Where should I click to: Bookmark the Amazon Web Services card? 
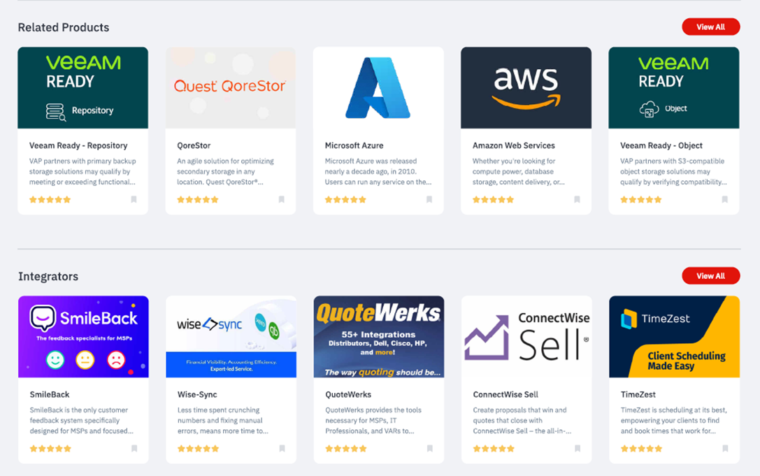(578, 199)
